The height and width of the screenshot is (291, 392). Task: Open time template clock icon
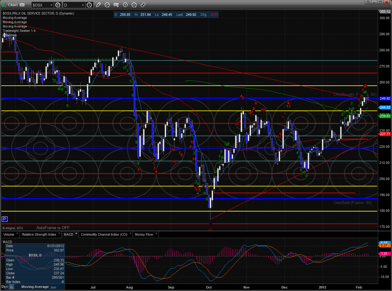(x=89, y=5)
